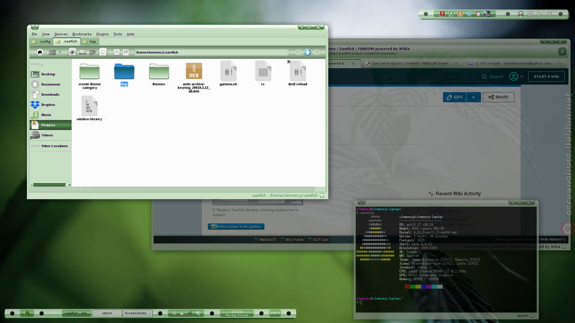Launch the green P app in top panel

tap(452, 14)
